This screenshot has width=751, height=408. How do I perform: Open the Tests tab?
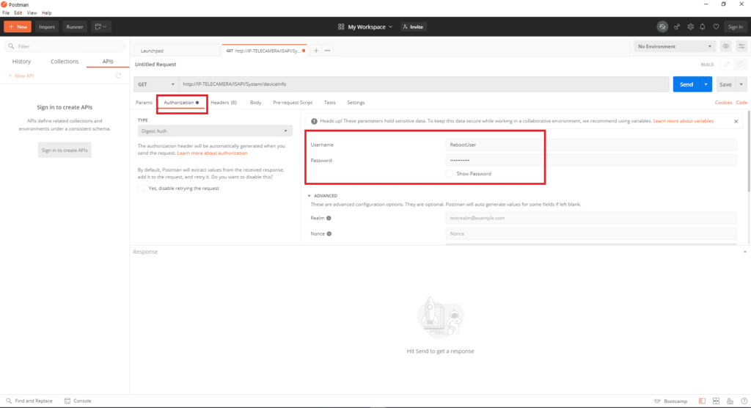pyautogui.click(x=329, y=103)
